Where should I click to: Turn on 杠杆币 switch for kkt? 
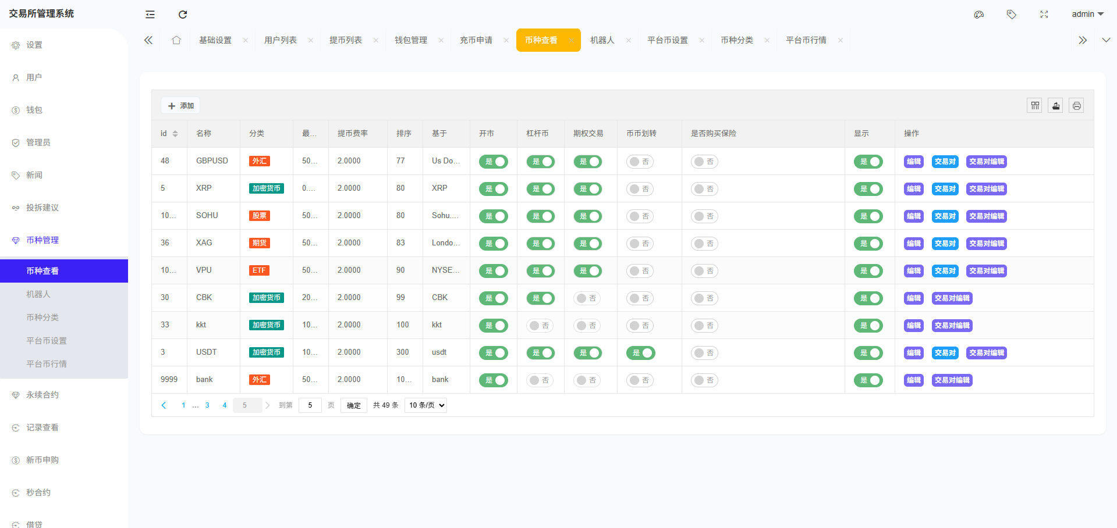click(x=540, y=326)
